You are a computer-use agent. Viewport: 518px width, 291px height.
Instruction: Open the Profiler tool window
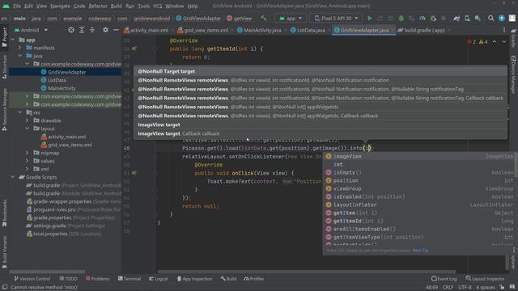tap(253, 279)
